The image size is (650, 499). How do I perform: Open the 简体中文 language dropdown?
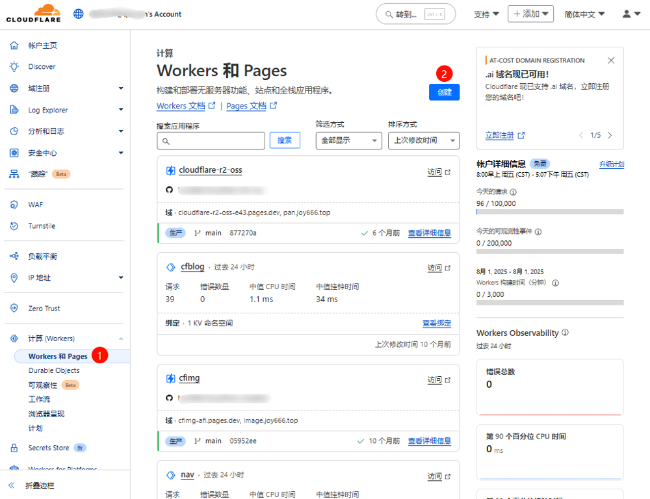click(x=584, y=14)
